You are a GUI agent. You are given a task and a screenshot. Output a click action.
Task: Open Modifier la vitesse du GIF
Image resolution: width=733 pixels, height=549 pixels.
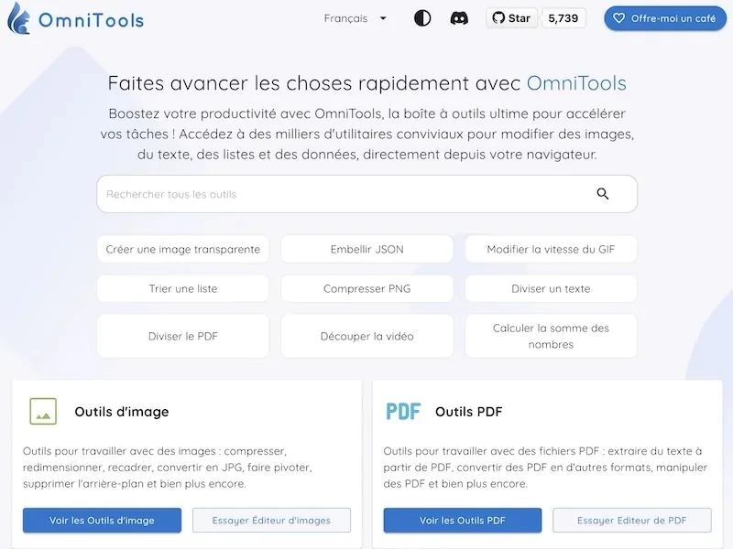pyautogui.click(x=550, y=249)
